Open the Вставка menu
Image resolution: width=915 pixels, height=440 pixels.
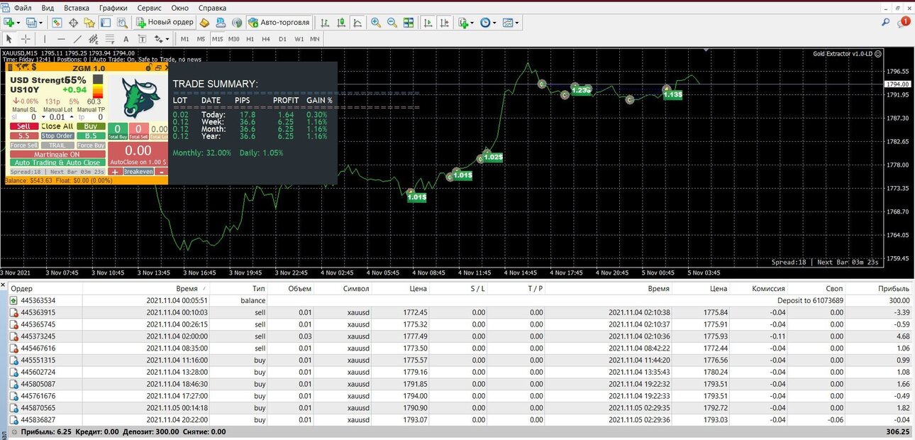coord(77,8)
